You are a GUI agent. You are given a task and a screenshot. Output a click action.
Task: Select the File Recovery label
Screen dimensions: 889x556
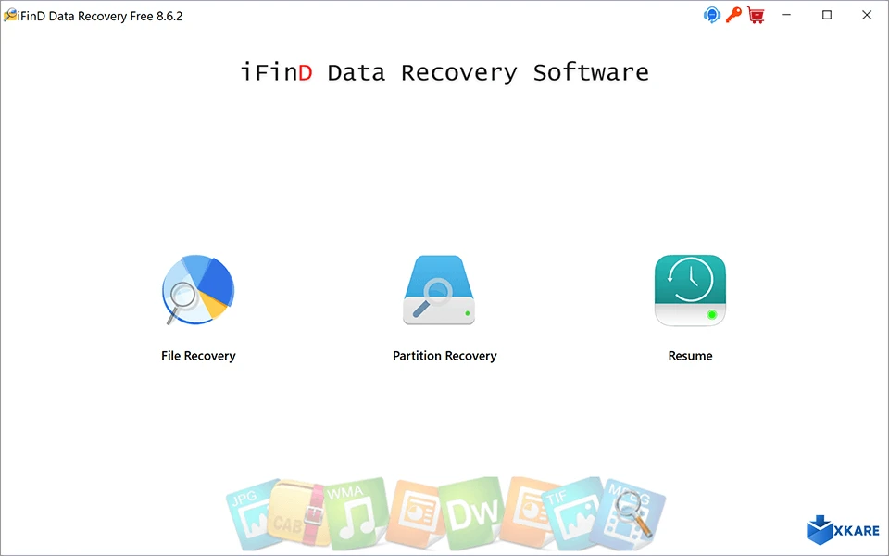click(198, 356)
